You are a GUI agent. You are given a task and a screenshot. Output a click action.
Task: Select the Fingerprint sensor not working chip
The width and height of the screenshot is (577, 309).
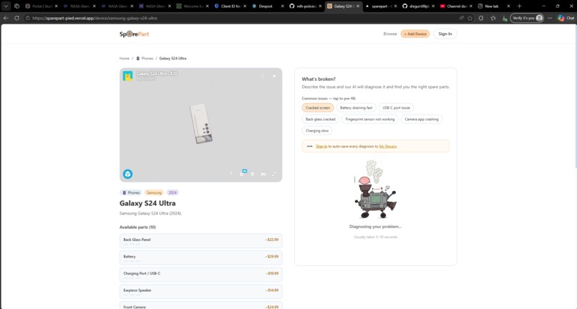point(370,119)
